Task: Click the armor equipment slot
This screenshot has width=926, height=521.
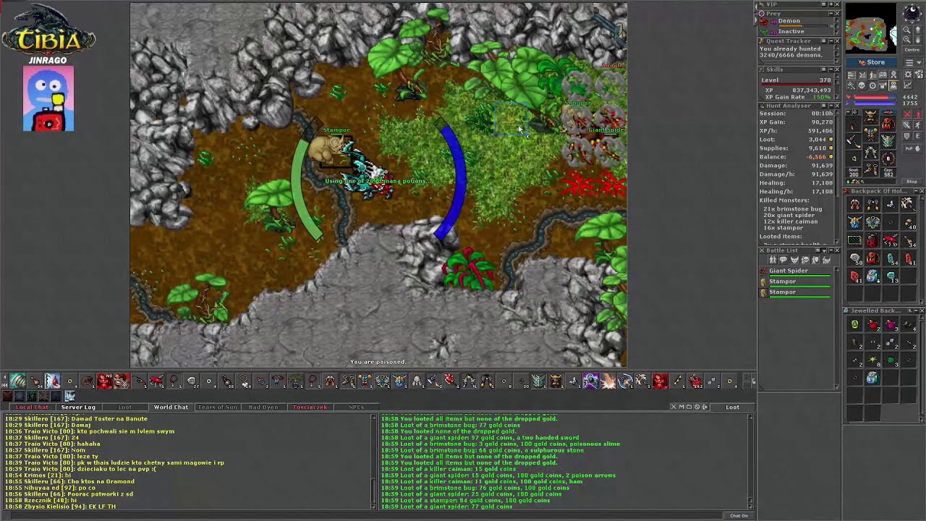Action: tap(871, 134)
